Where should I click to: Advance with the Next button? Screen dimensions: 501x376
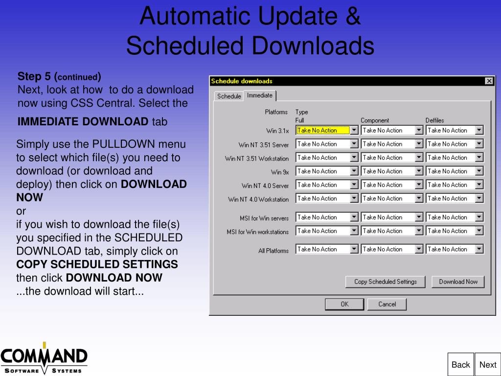coord(488,364)
